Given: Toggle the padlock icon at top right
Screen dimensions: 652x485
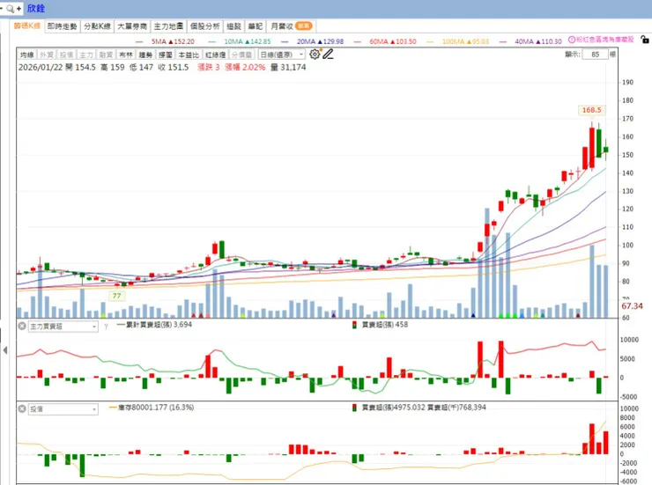Looking at the screenshot, I should point(645,40).
